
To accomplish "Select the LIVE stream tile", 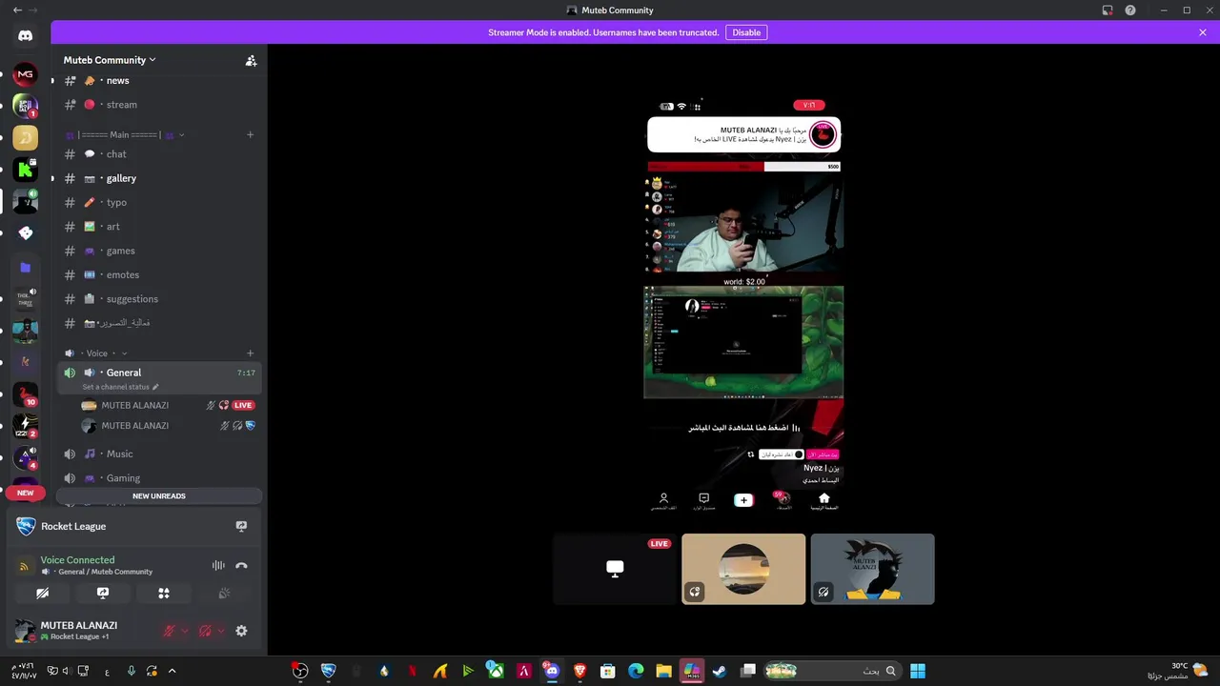I will tap(615, 569).
